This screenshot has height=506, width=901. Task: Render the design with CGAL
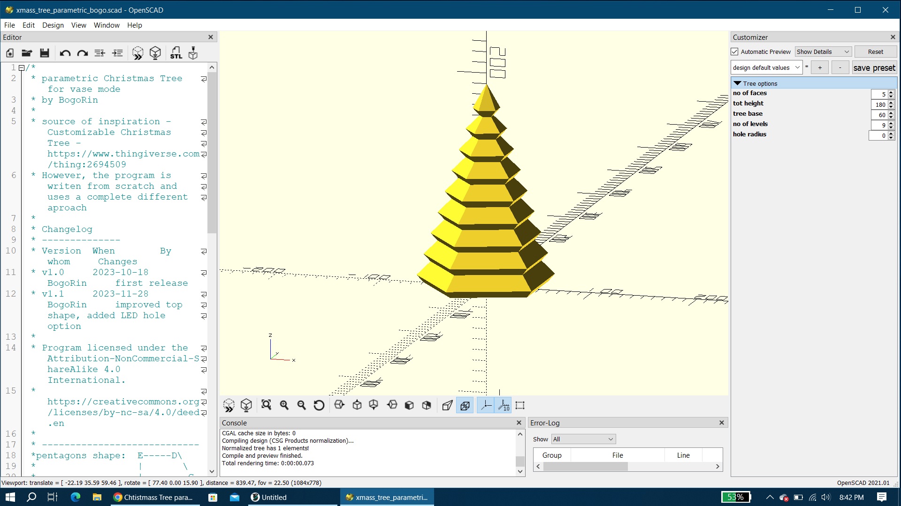coord(155,53)
